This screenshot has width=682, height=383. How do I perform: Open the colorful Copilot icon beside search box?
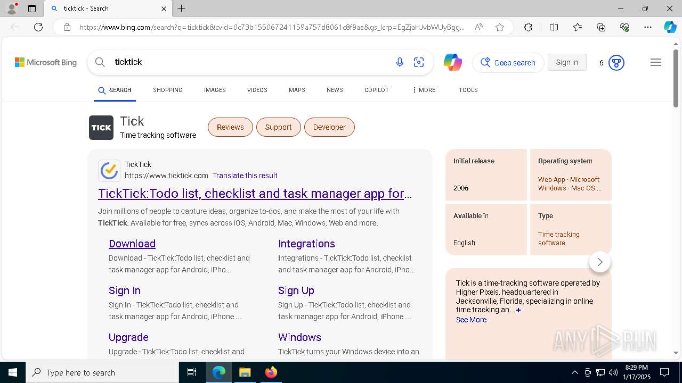[453, 62]
